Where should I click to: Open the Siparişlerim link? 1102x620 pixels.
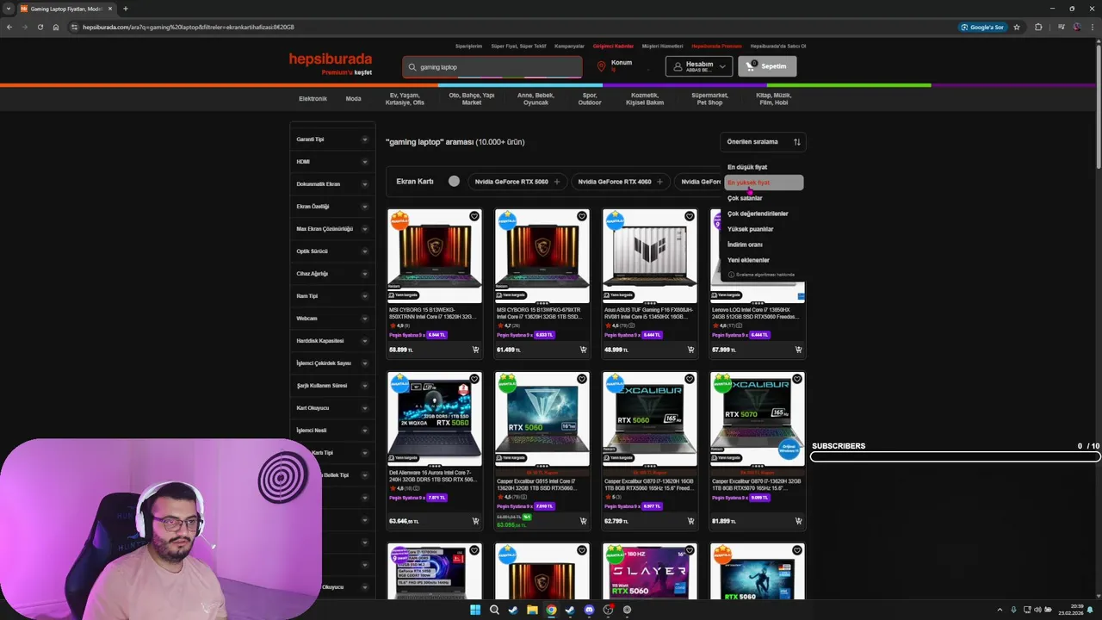468,46
